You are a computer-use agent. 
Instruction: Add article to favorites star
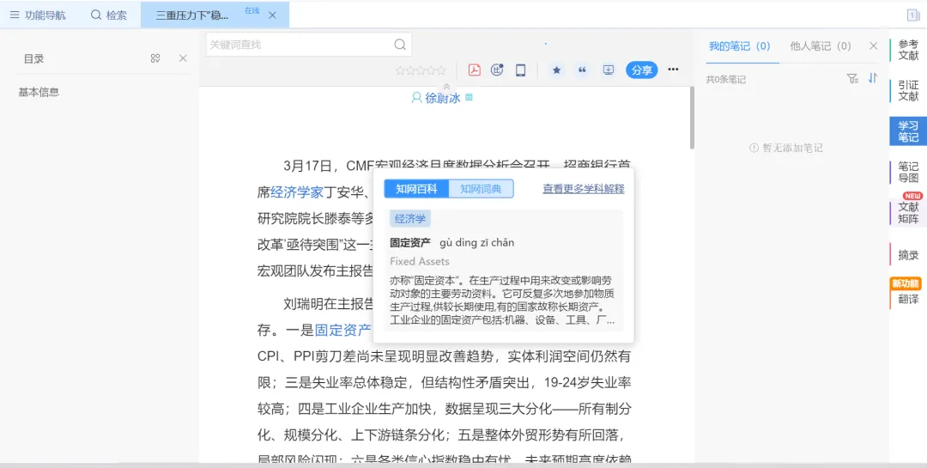[x=556, y=70]
